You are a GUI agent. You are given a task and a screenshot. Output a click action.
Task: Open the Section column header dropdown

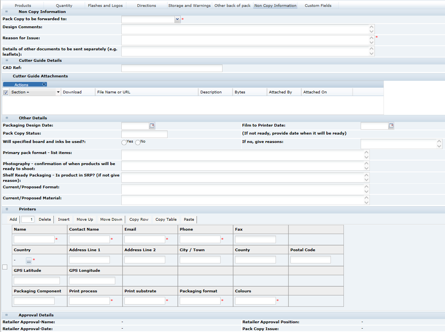click(x=58, y=92)
